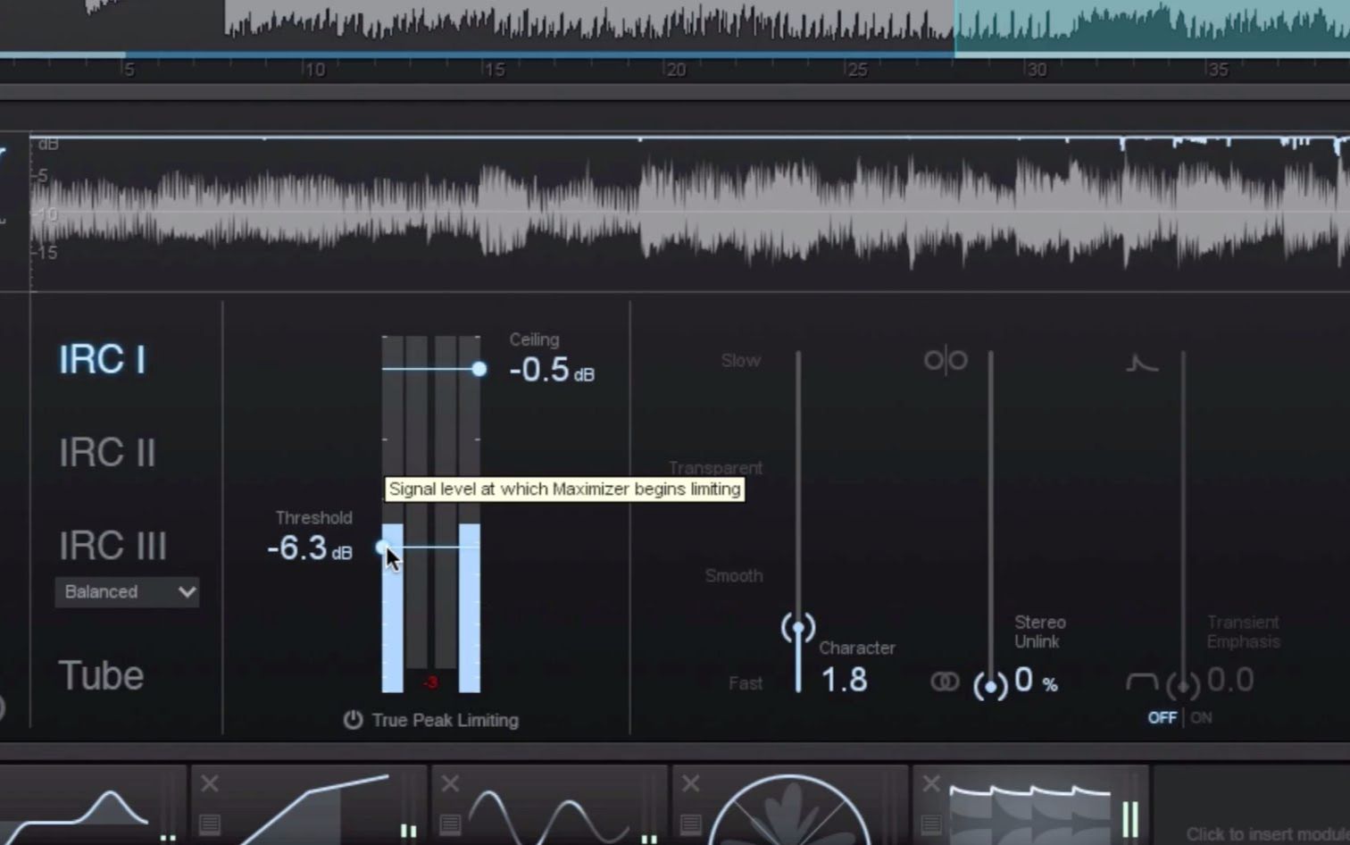
Task: Click the Transient Emphasis value 0.0
Action: click(1230, 681)
